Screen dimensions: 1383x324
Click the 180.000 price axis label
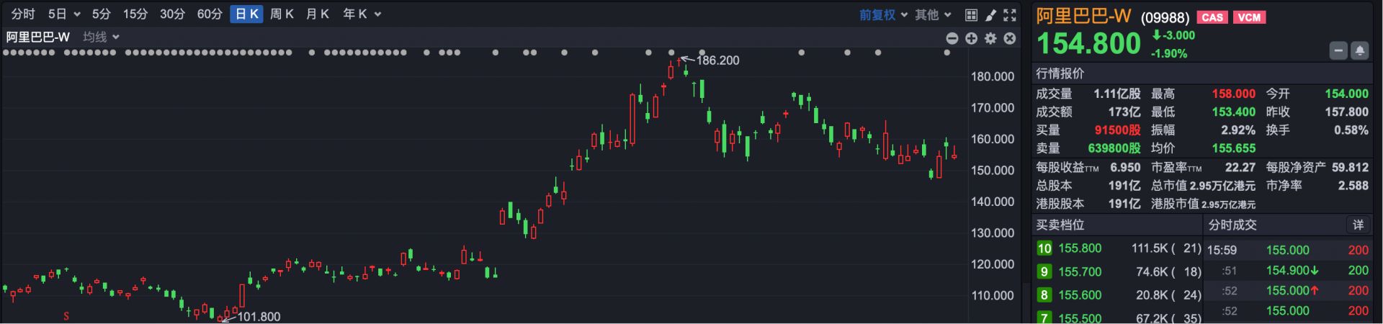992,76
